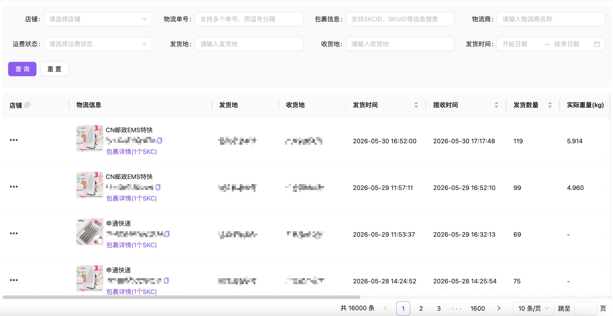
Task: Sort by 发货时间 column arrows
Action: click(416, 105)
